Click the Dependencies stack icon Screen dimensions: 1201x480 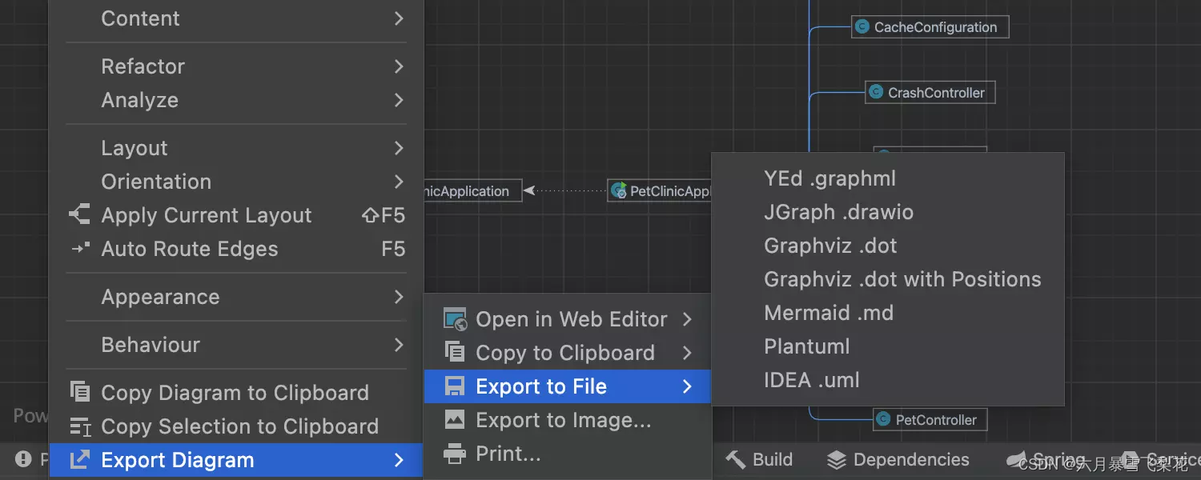pyautogui.click(x=837, y=460)
